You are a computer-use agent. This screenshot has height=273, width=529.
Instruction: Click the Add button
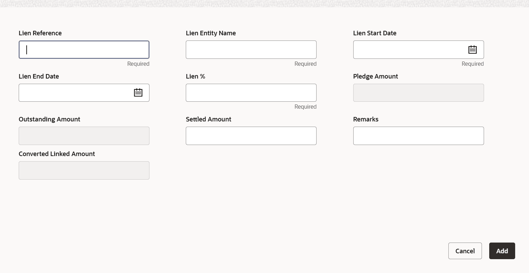click(x=502, y=251)
